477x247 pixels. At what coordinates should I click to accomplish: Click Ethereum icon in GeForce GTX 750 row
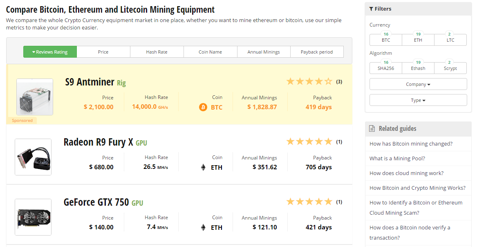(203, 227)
